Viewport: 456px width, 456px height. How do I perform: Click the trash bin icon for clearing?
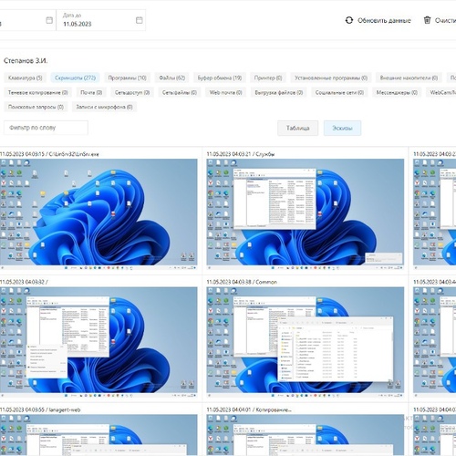[x=427, y=20]
